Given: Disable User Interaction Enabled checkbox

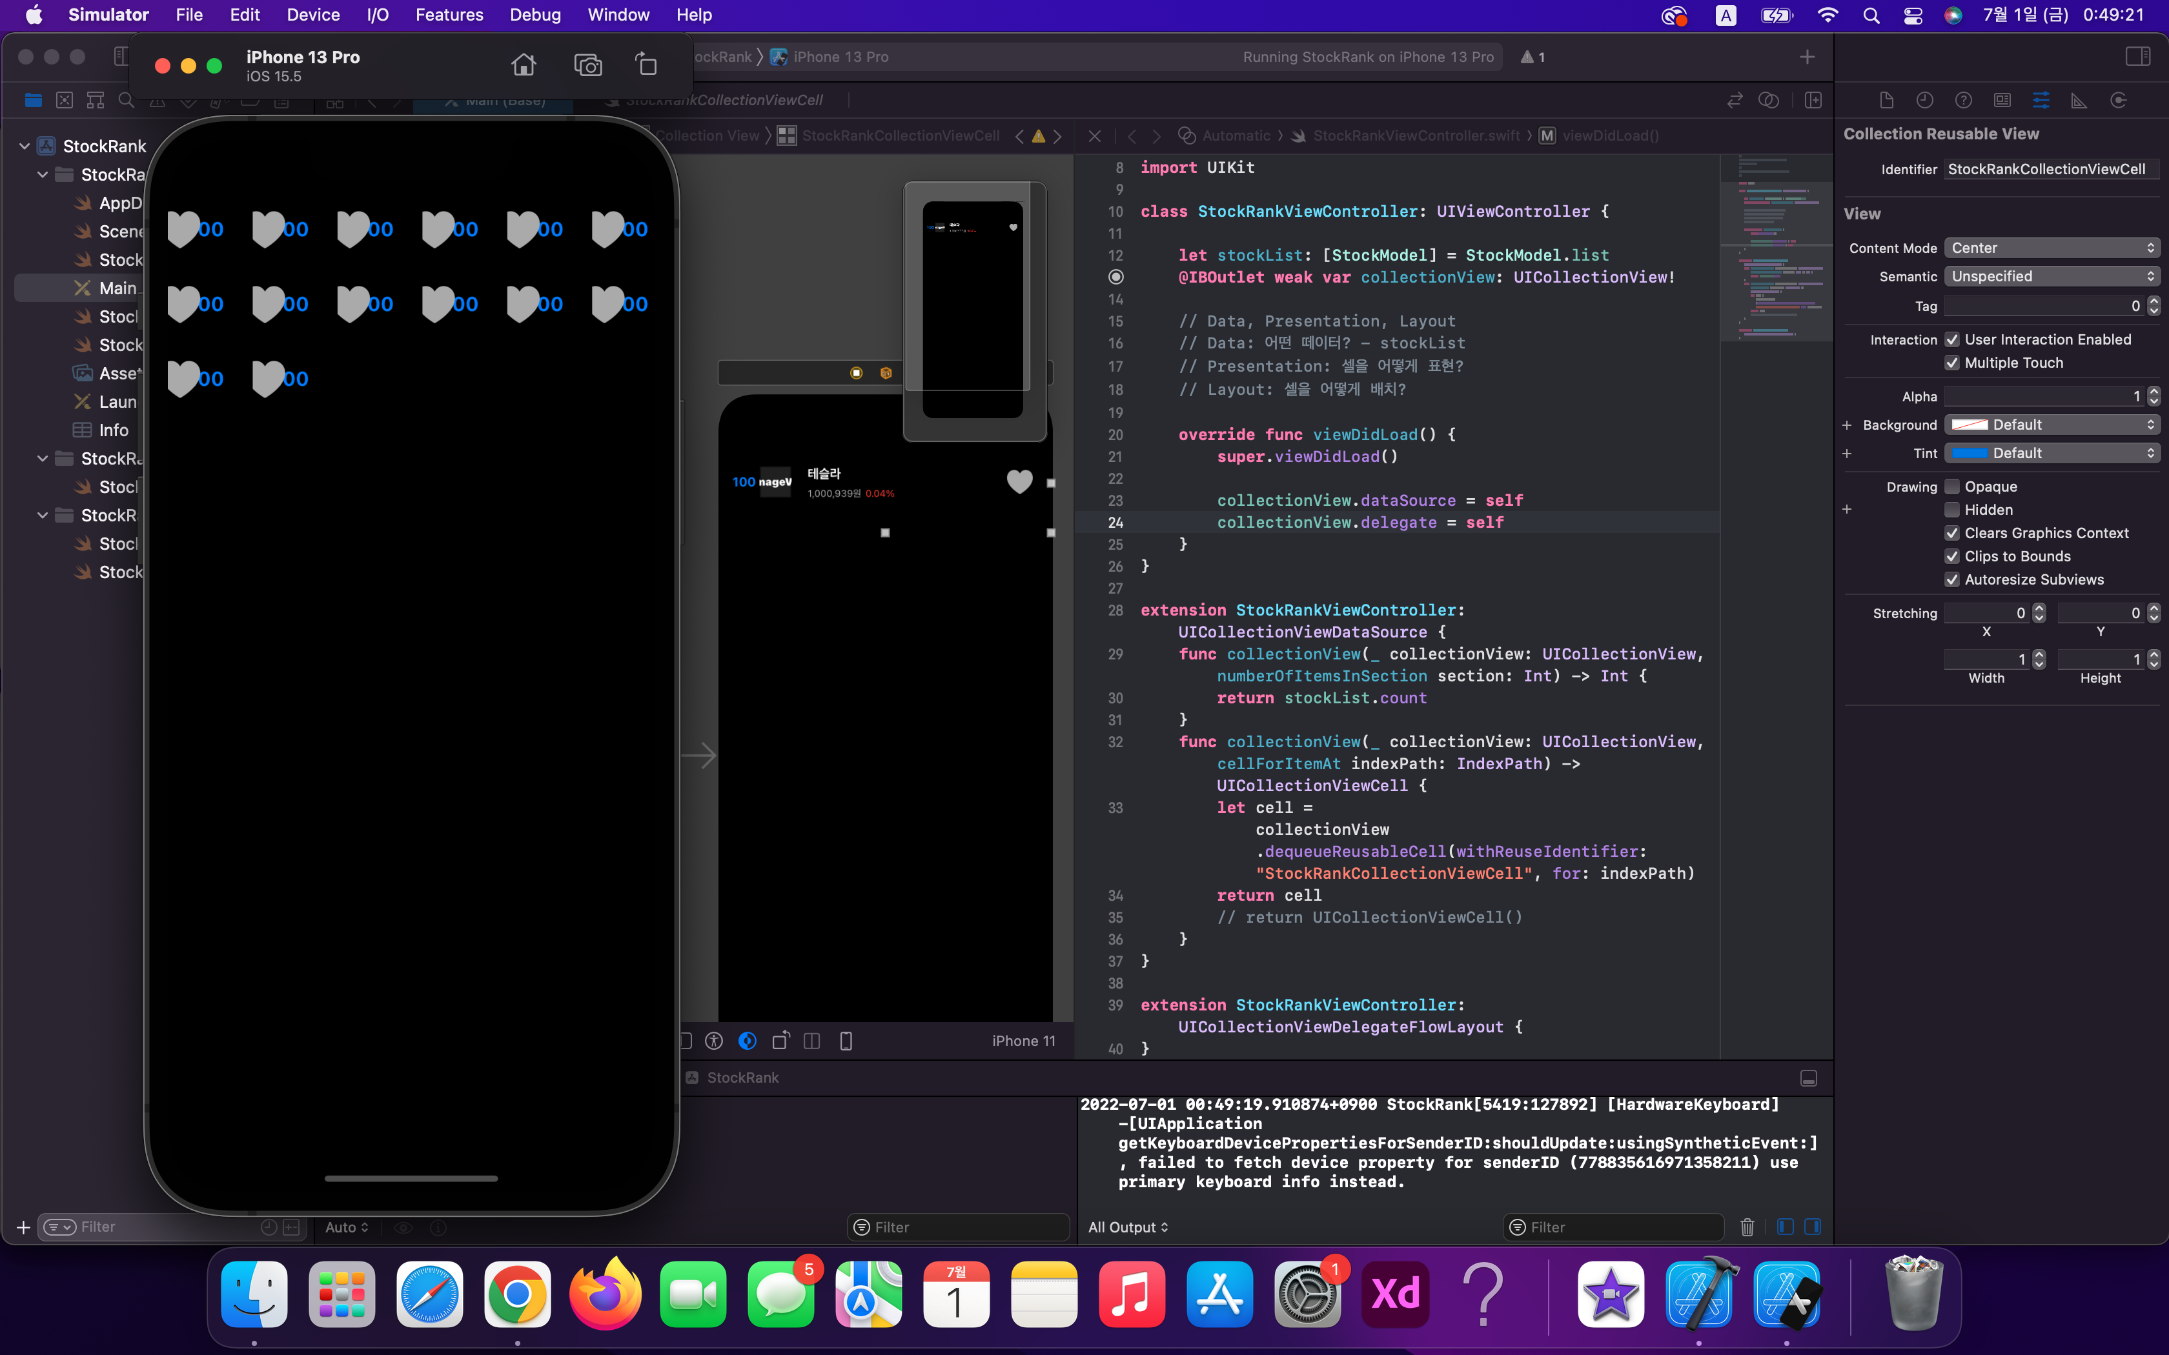Looking at the screenshot, I should click(1951, 339).
